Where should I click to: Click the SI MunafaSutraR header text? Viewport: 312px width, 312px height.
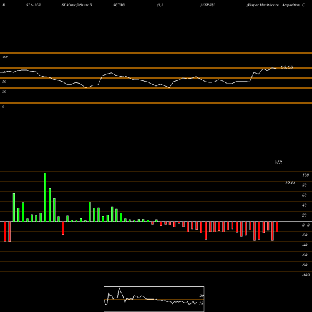tap(77, 5)
